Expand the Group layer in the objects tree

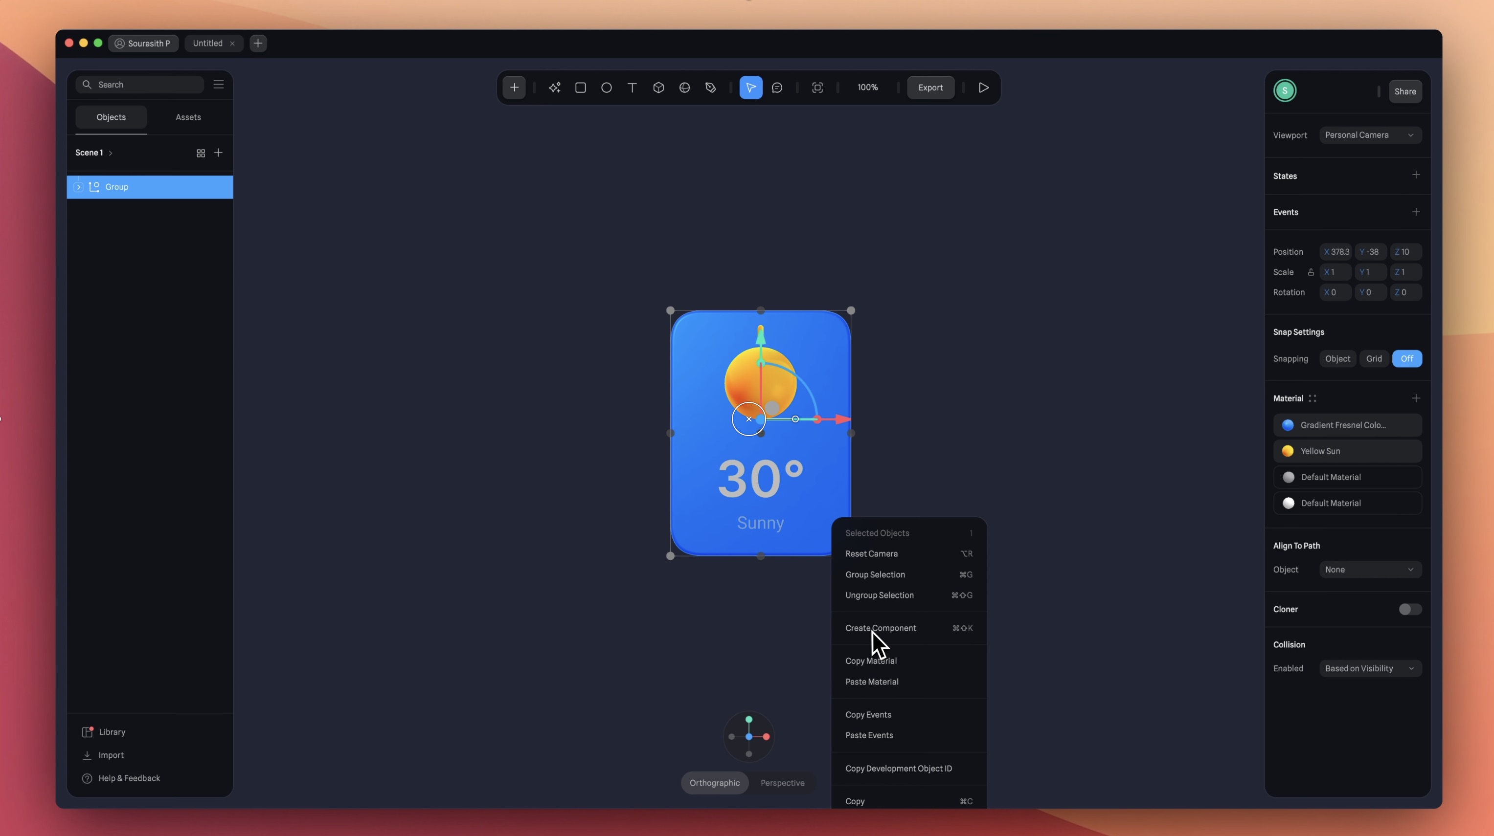[78, 187]
